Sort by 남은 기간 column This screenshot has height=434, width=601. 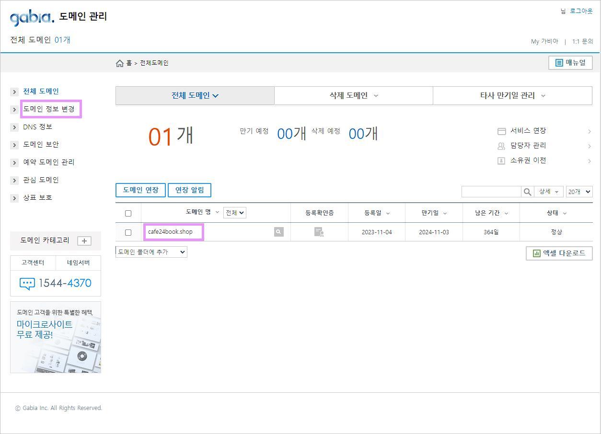pos(491,213)
